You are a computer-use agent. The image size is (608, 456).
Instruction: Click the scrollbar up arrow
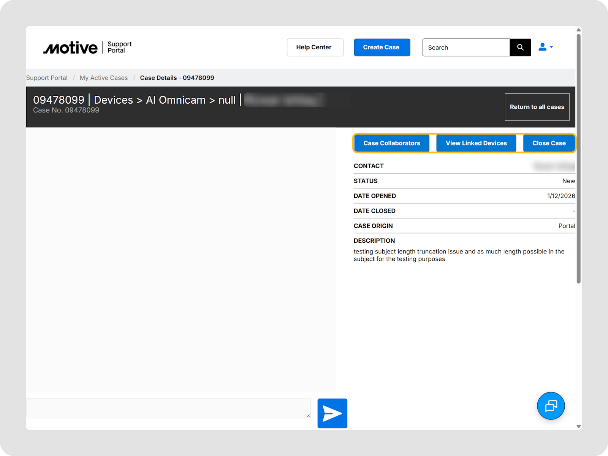click(x=578, y=30)
